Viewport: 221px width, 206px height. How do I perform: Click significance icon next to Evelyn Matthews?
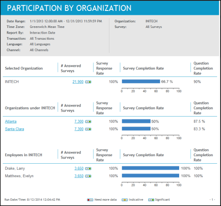pyautogui.click(x=88, y=176)
